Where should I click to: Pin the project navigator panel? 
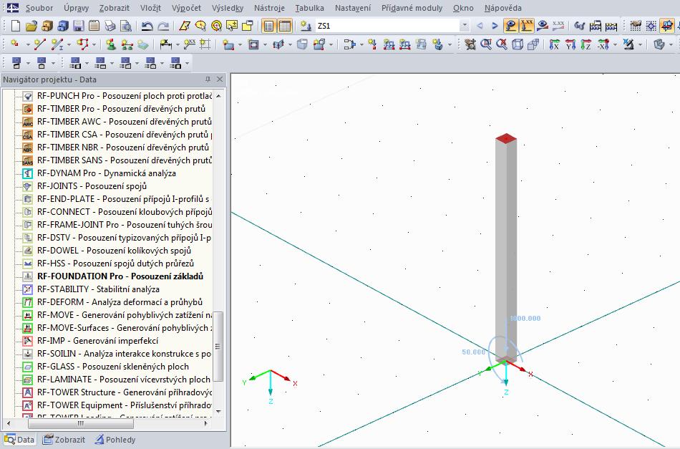point(208,79)
